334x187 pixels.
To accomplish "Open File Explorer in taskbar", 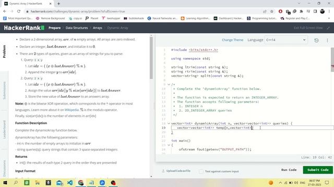I will click(38, 182).
